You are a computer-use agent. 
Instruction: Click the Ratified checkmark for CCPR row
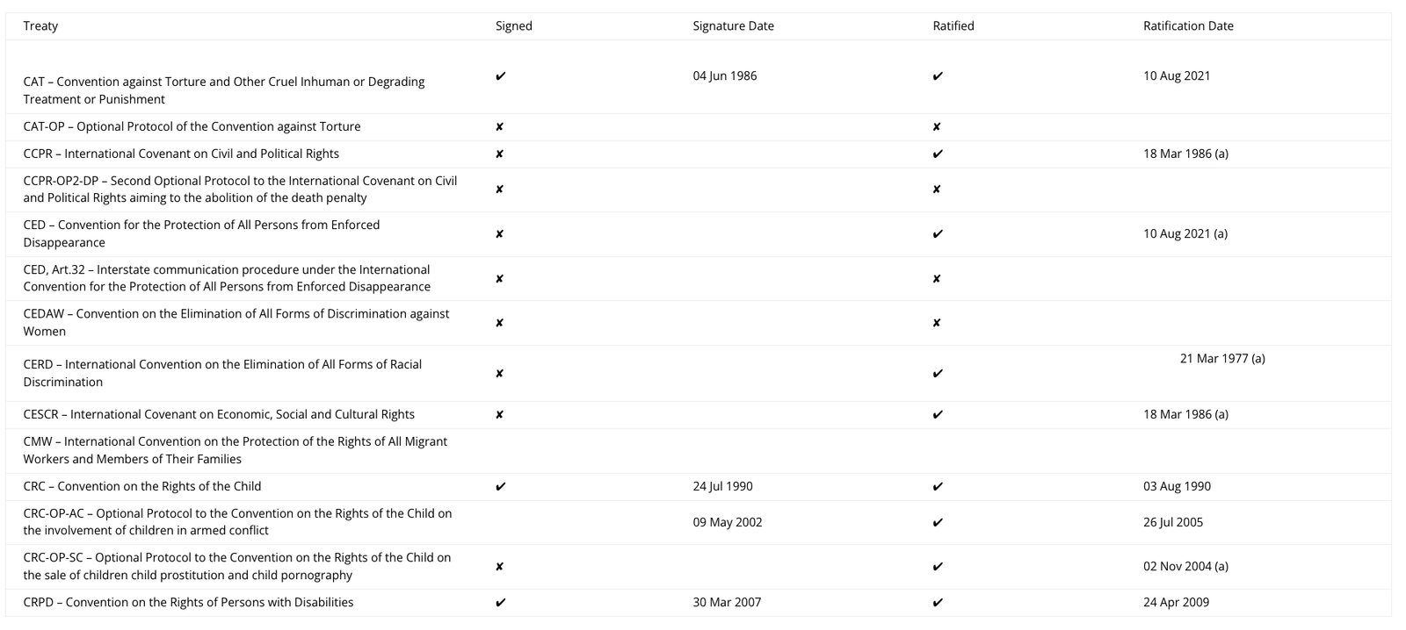tap(938, 154)
